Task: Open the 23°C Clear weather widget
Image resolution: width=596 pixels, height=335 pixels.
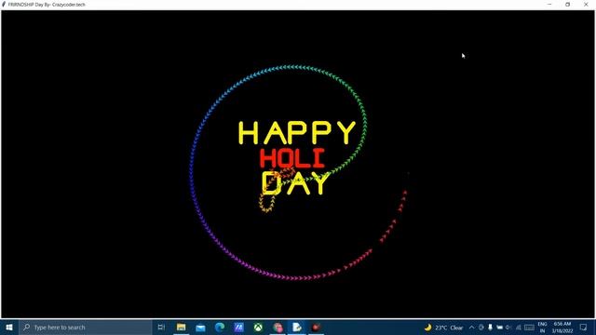Action: [x=443, y=328]
